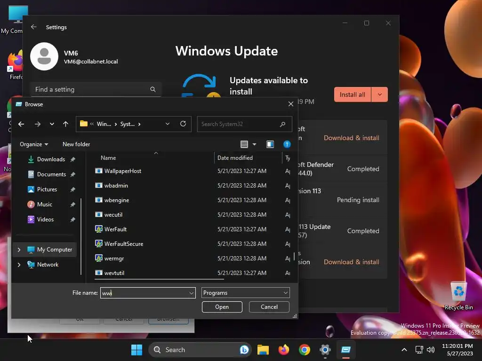Screen dimensions: 482x361
Task: Click the taskbar Search box
Action: (x=200, y=350)
